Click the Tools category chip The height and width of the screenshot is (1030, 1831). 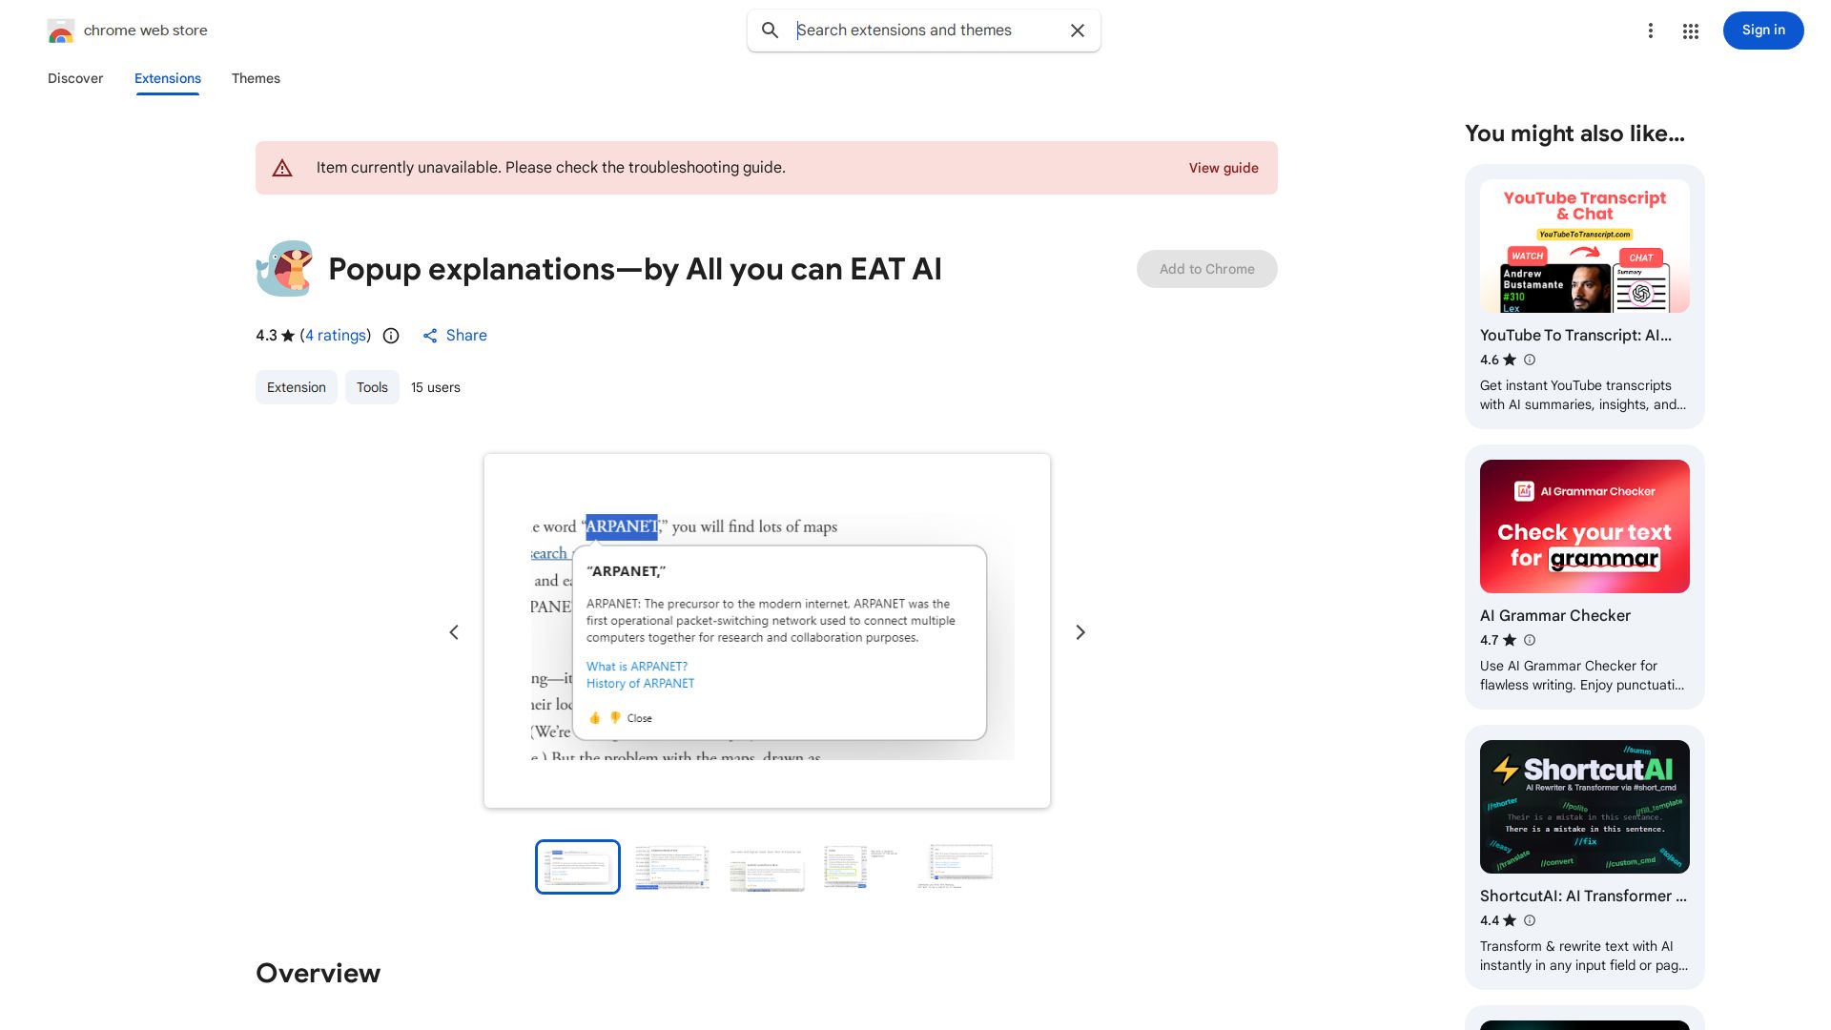(372, 387)
